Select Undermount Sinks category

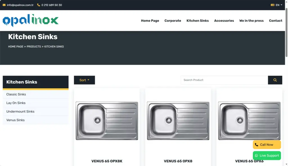[36, 112]
